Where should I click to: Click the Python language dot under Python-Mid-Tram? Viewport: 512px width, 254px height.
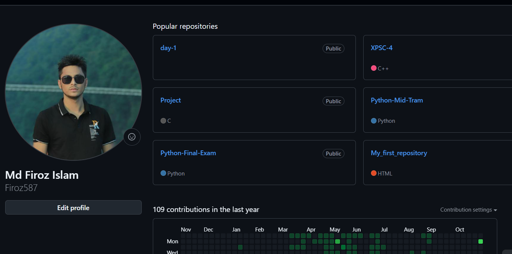click(373, 121)
